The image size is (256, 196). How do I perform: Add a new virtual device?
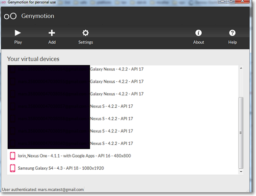coord(52,37)
